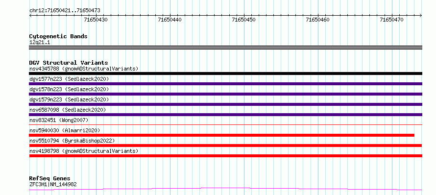Click the purple dgv1577n223 variant bar
The image size is (436, 195).
225,84
